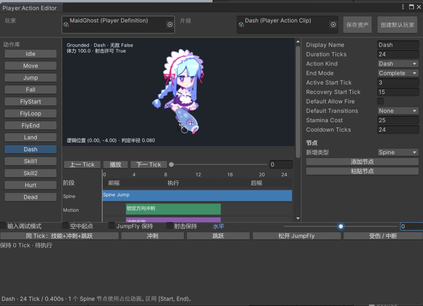Select the FlyEnd action
Screen dimensions: 423x306
[31, 125]
